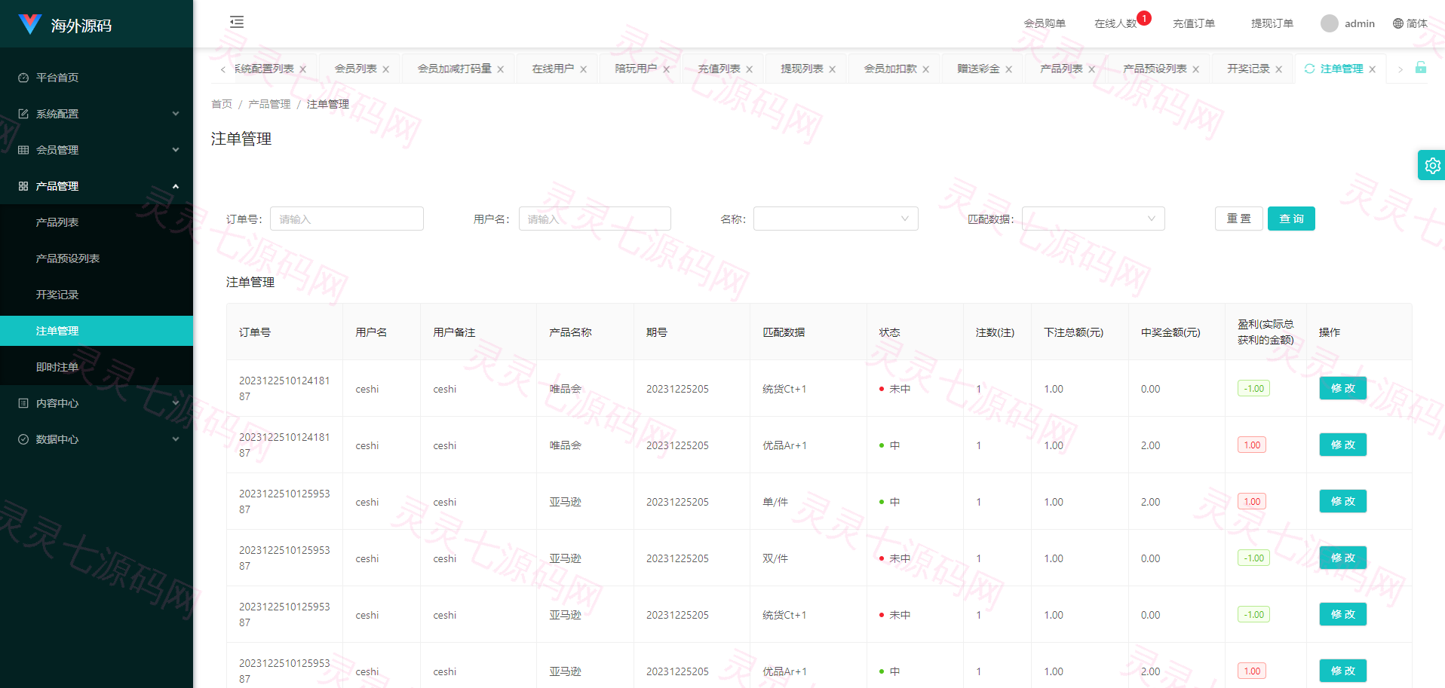
Task: Click 修改 for the 统货Ct+1 唯品会 row
Action: [1342, 388]
